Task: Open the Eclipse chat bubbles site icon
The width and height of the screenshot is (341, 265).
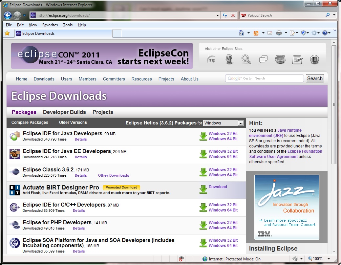Action: point(263,59)
